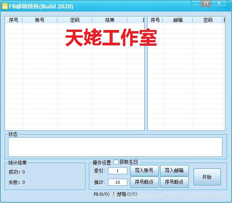Focus the 换IP input field
Image resolution: width=232 pixels, height=203 pixels.
tap(118, 182)
